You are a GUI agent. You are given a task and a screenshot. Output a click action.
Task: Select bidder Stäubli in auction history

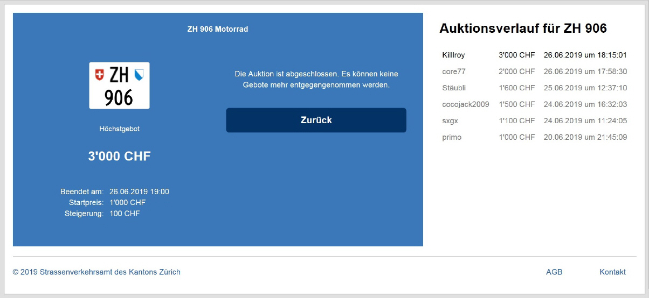point(454,88)
